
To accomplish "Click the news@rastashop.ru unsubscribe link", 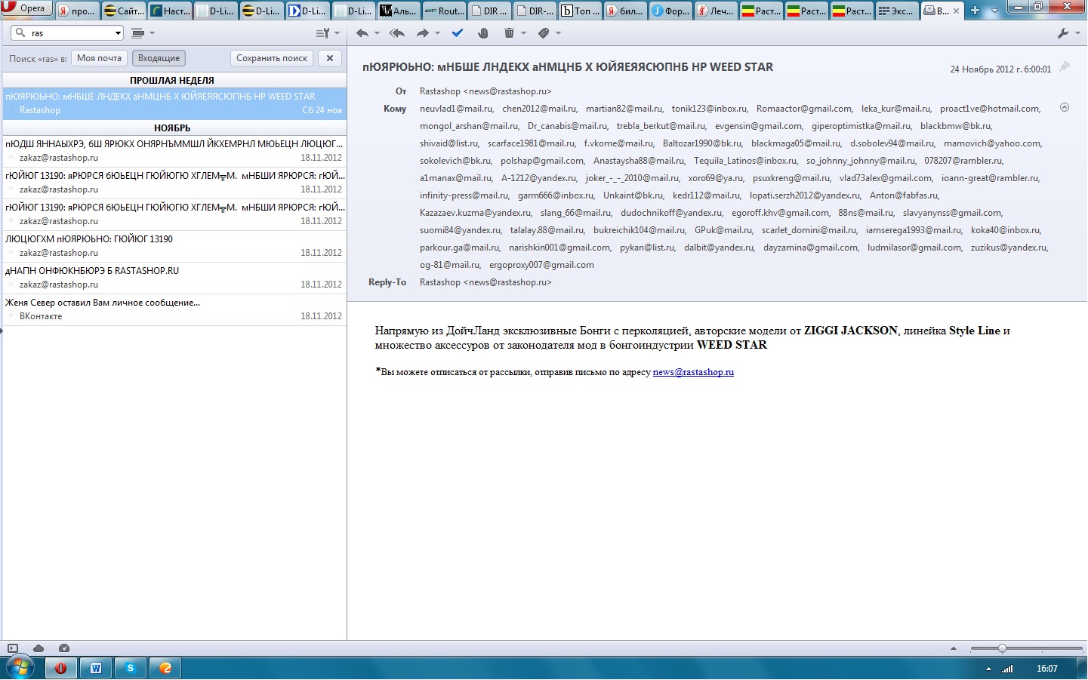I will pos(693,372).
